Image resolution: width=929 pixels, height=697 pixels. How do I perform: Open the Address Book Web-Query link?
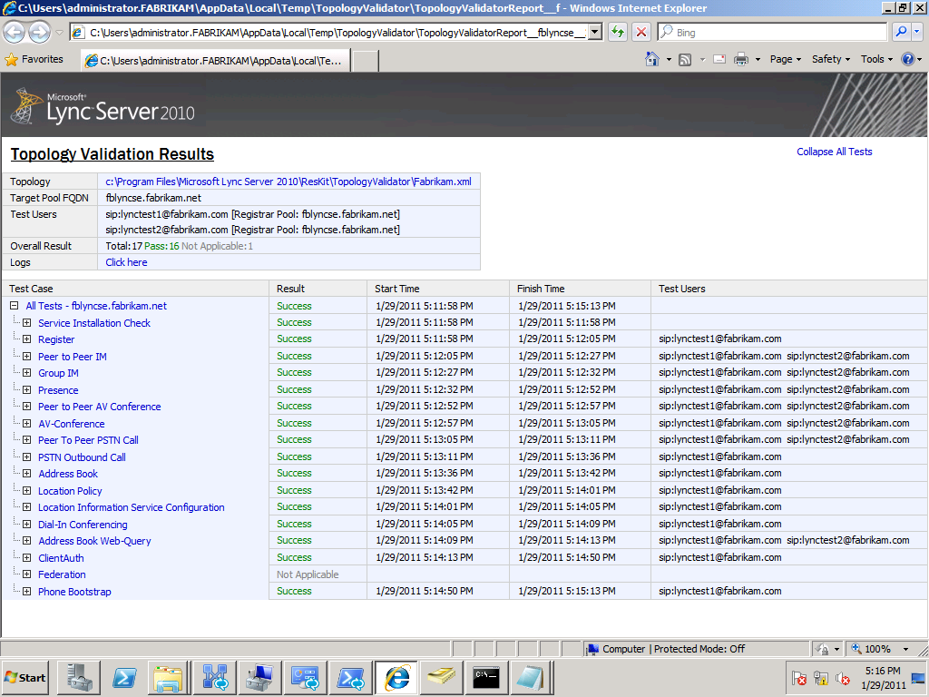94,541
